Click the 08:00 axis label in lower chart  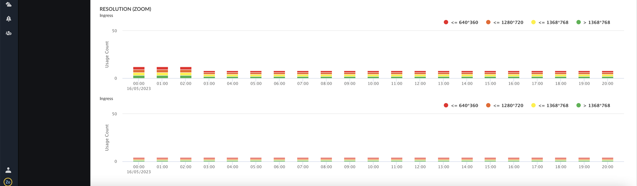326,167
